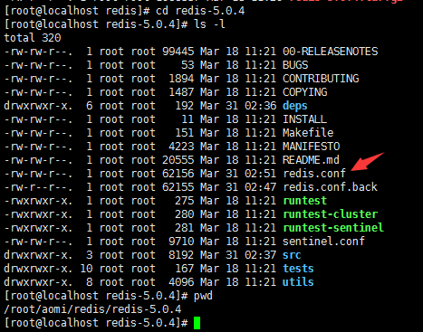Click the runtest-cluster script name
This screenshot has height=332, width=423.
coord(331,214)
